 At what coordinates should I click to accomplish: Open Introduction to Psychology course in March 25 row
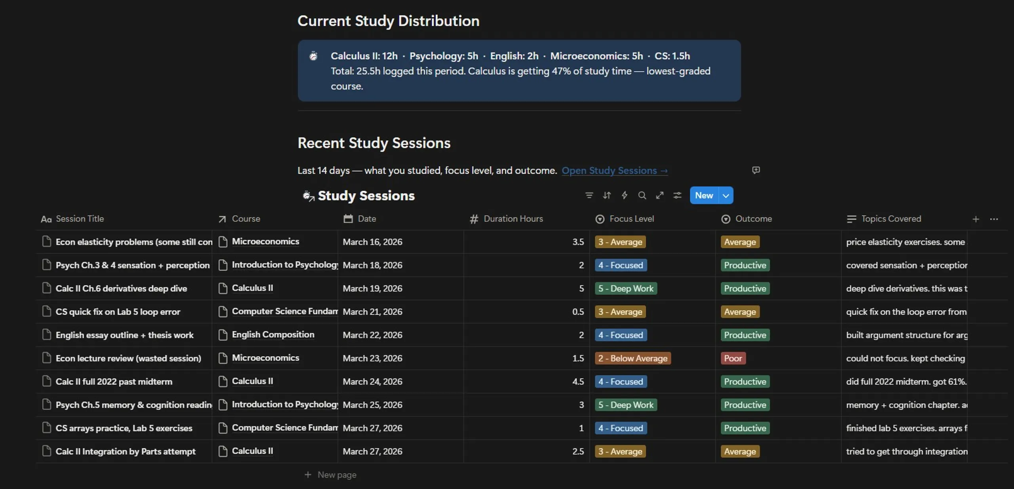click(285, 404)
